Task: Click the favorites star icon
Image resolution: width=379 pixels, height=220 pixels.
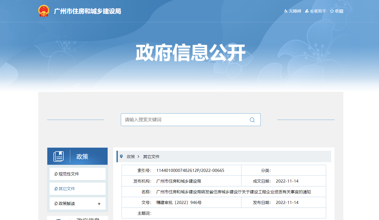Action: pos(332,11)
